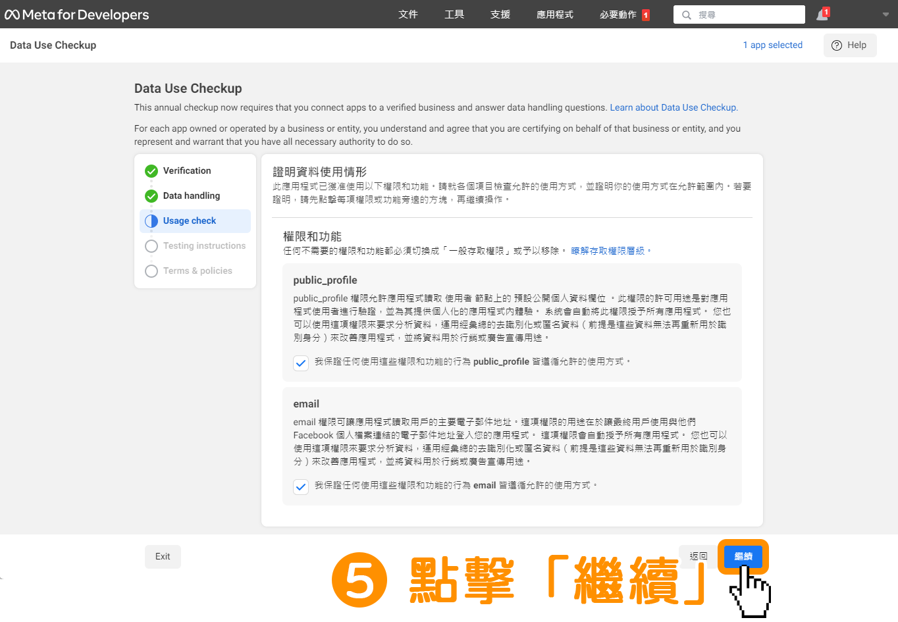Click the blue 繼續 continue button
Viewport: 898px width, 622px height.
(x=743, y=557)
